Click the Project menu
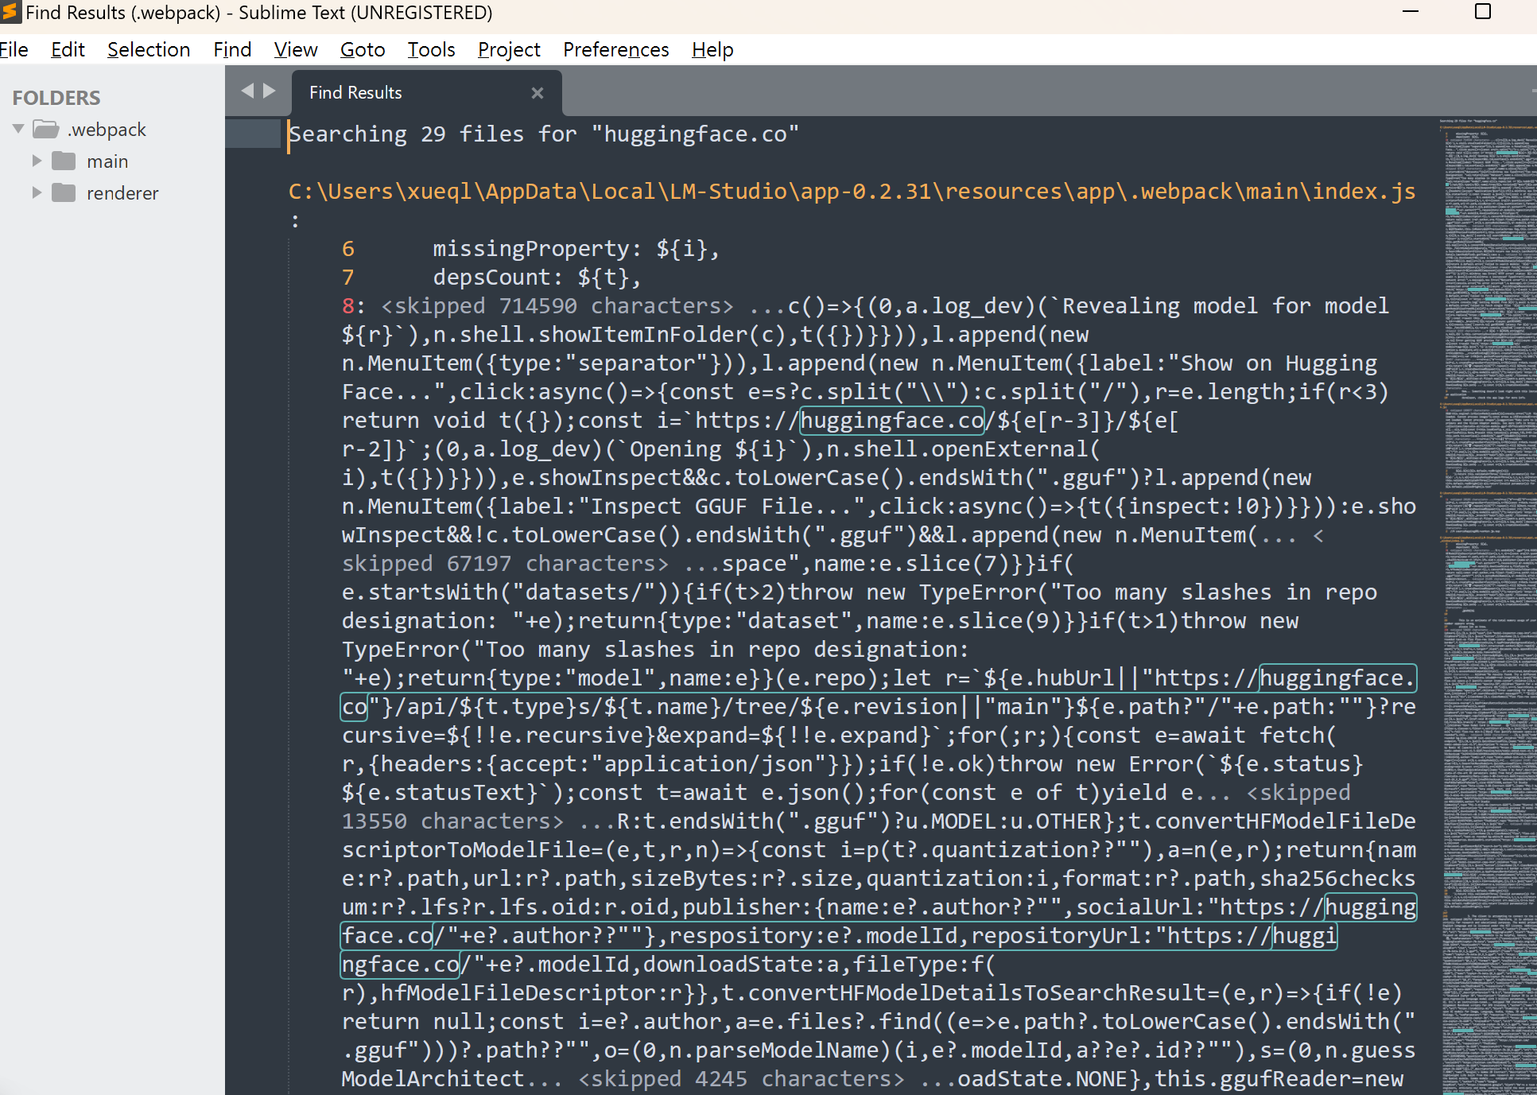The image size is (1537, 1095). pyautogui.click(x=507, y=50)
